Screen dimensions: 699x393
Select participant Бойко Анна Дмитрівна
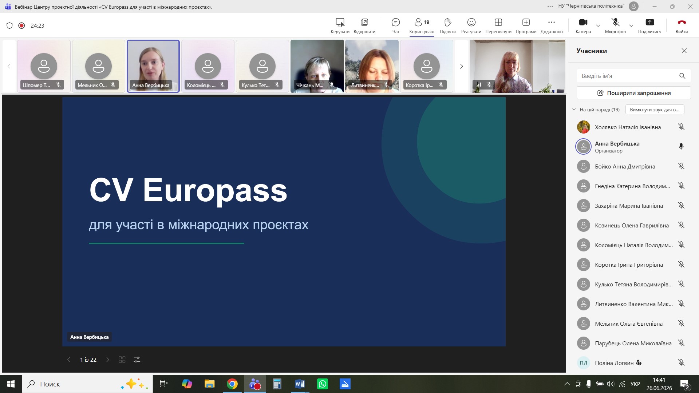click(633, 166)
